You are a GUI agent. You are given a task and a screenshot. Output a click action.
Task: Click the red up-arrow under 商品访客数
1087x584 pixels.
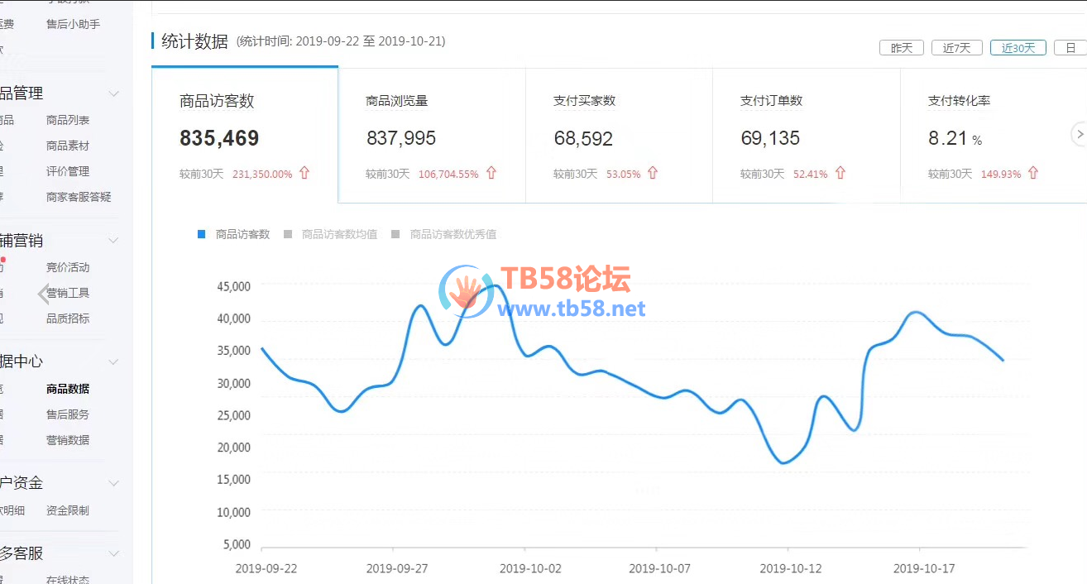pos(304,174)
